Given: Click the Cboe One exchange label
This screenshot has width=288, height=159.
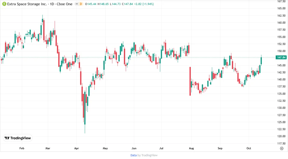Looking at the screenshot, I should click(x=64, y=4).
